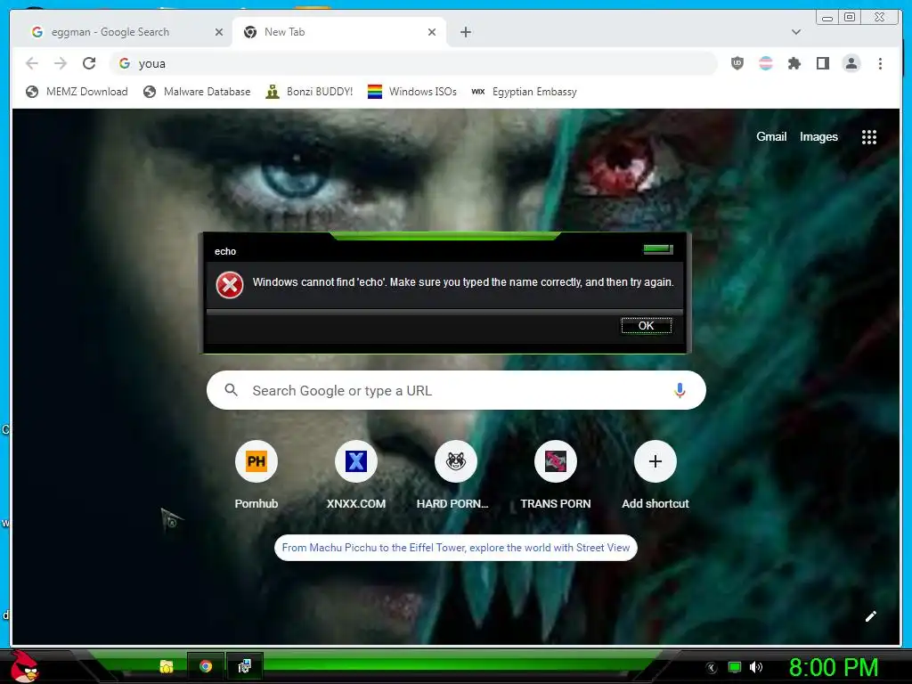
Task: Click the striped flag extension icon
Action: click(x=765, y=63)
